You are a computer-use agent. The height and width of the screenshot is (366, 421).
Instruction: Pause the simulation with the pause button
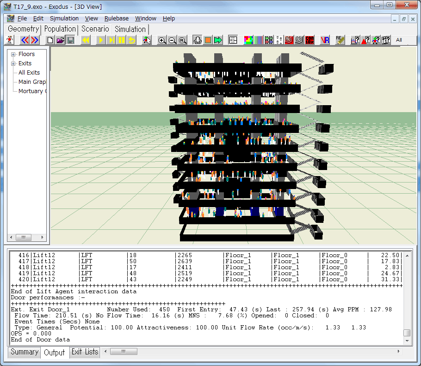click(x=122, y=40)
